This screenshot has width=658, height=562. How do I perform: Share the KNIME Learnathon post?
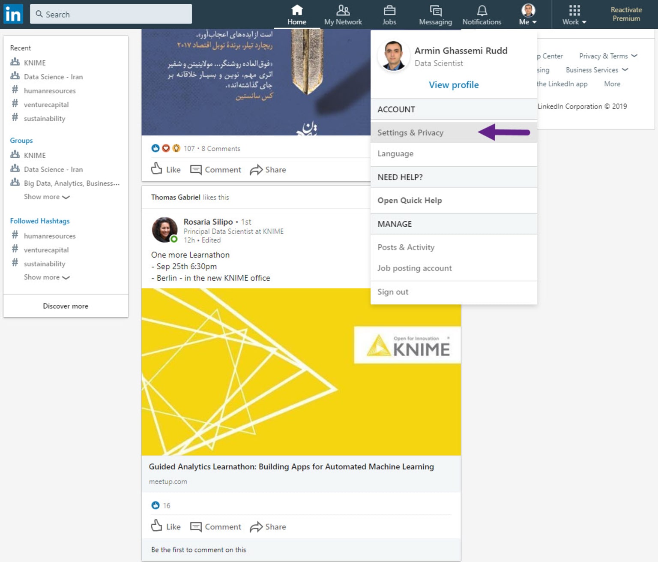coord(268,526)
